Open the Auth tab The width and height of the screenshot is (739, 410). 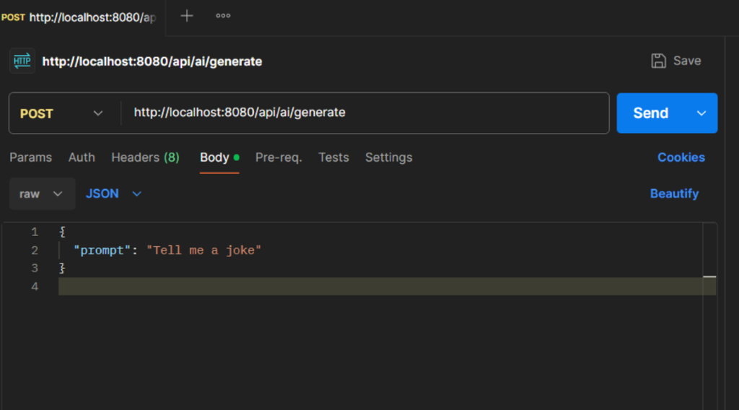[82, 157]
